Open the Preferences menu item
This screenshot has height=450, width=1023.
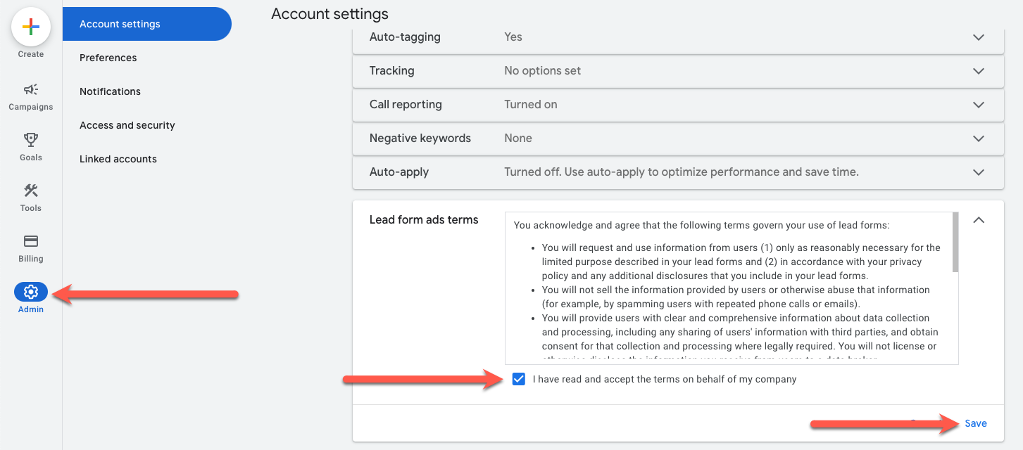[x=108, y=58]
